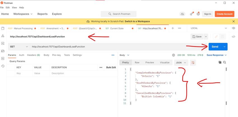This screenshot has height=117, width=238.
Task: Copy the response body with copy icon
Action: pos(220,62)
